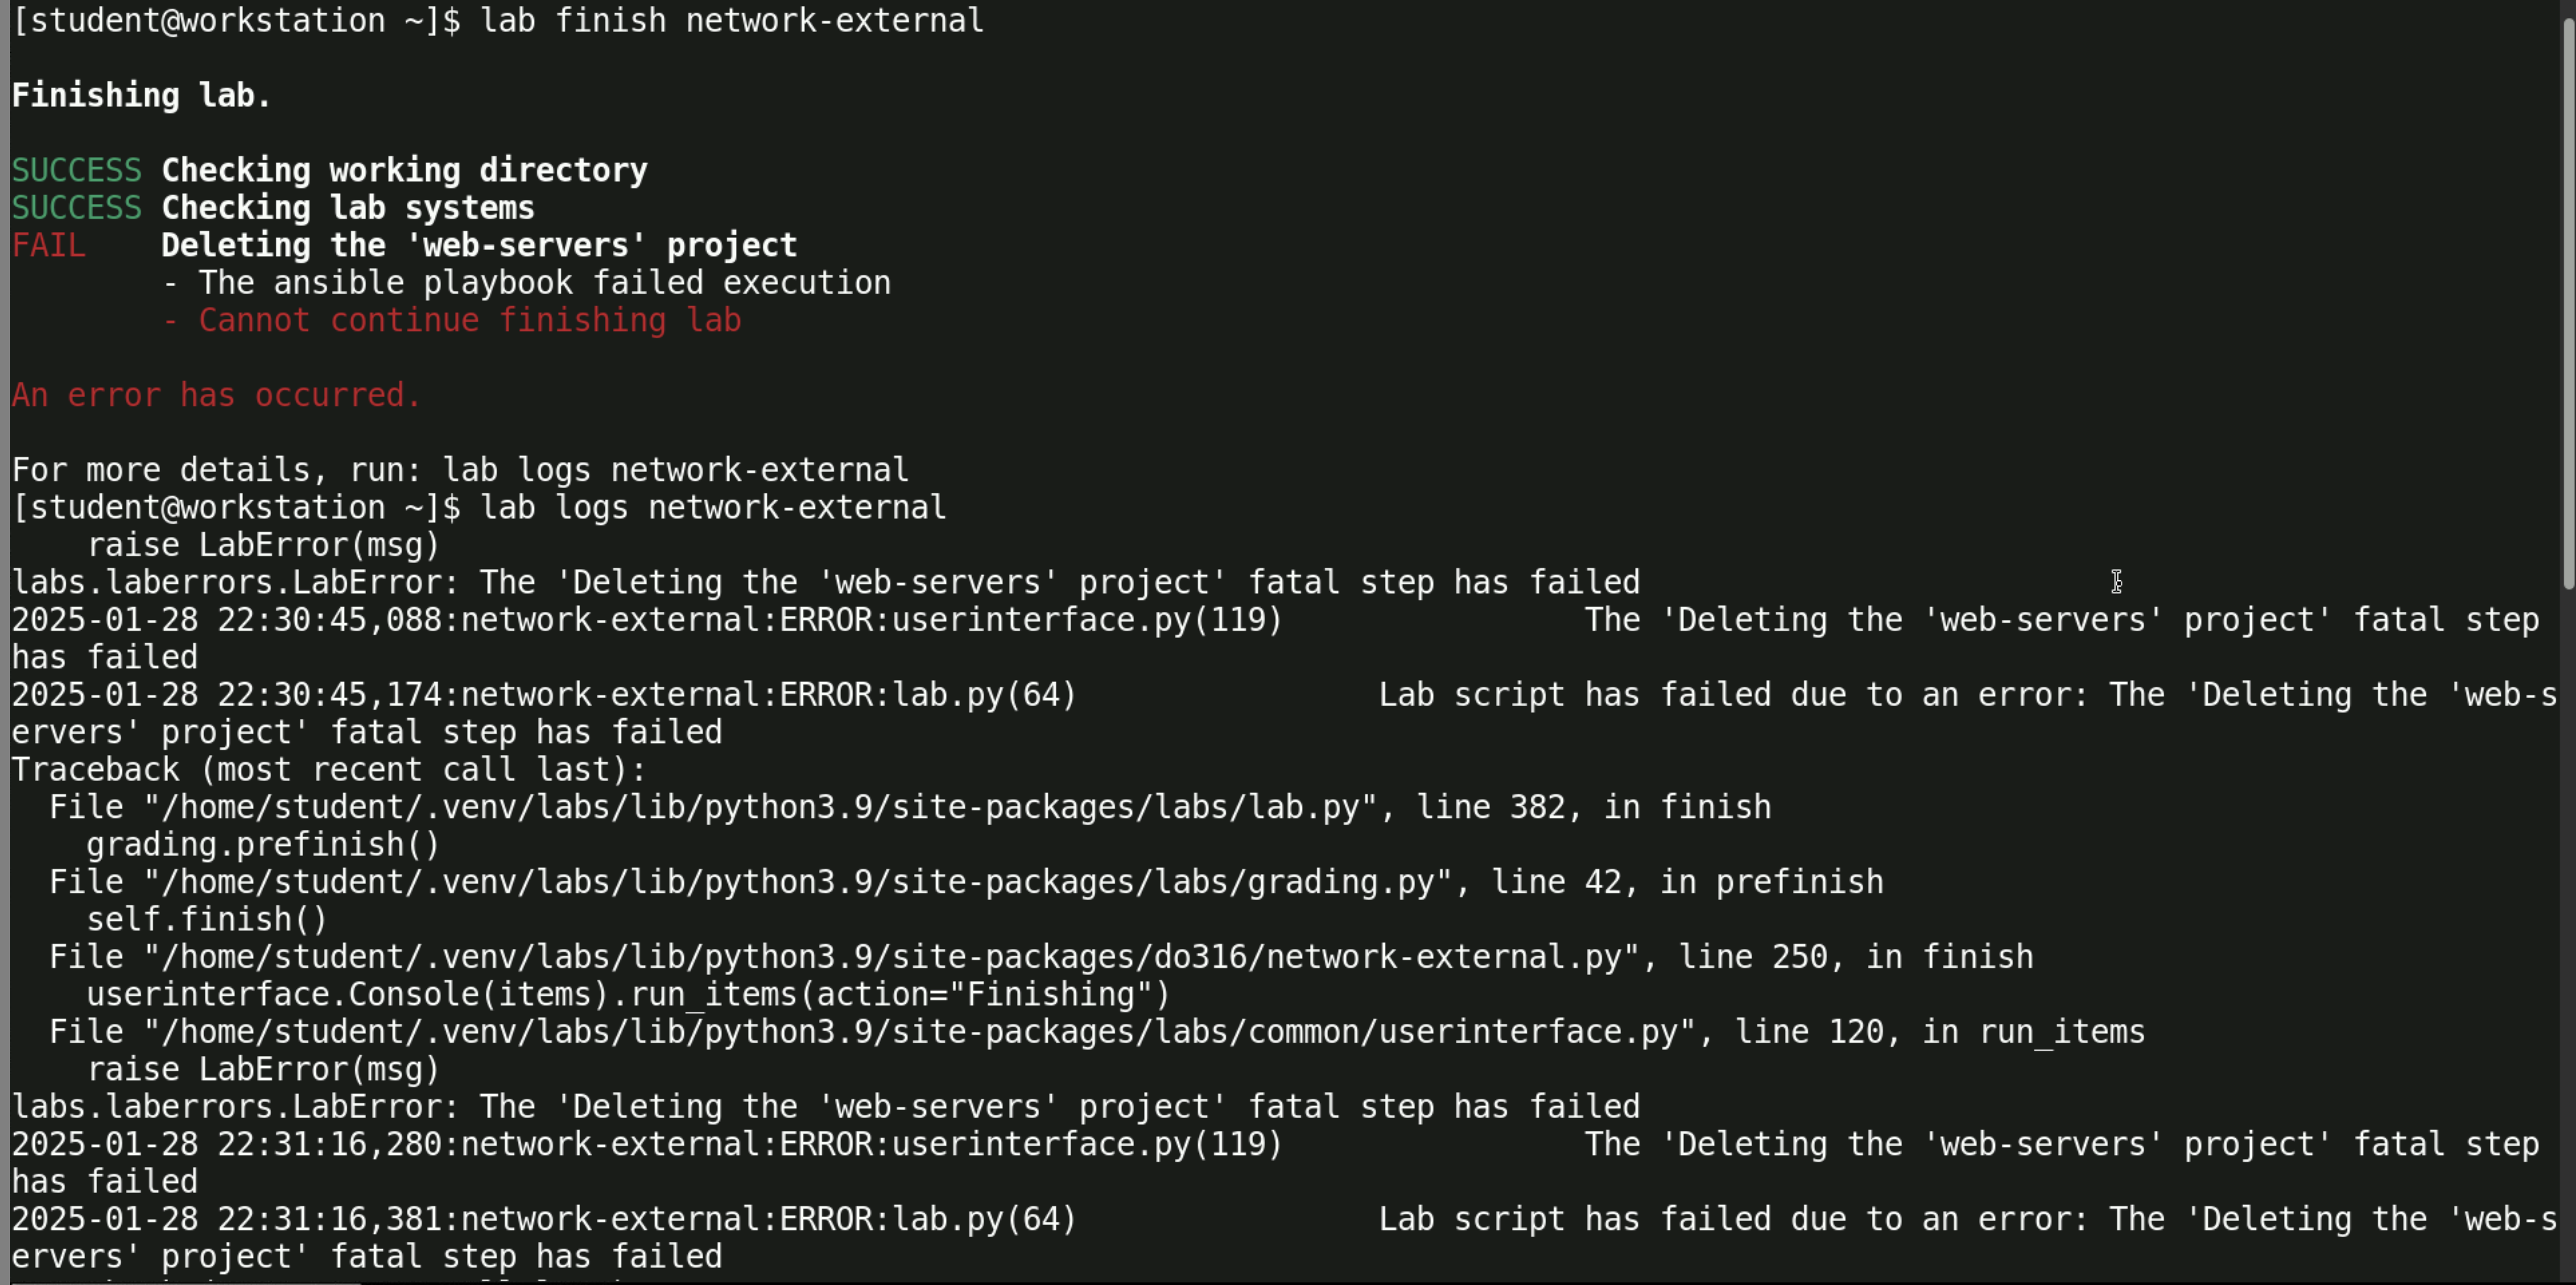The width and height of the screenshot is (2576, 1285).
Task: Click the bold 'Finishing lab.' heading
Action: (x=141, y=95)
